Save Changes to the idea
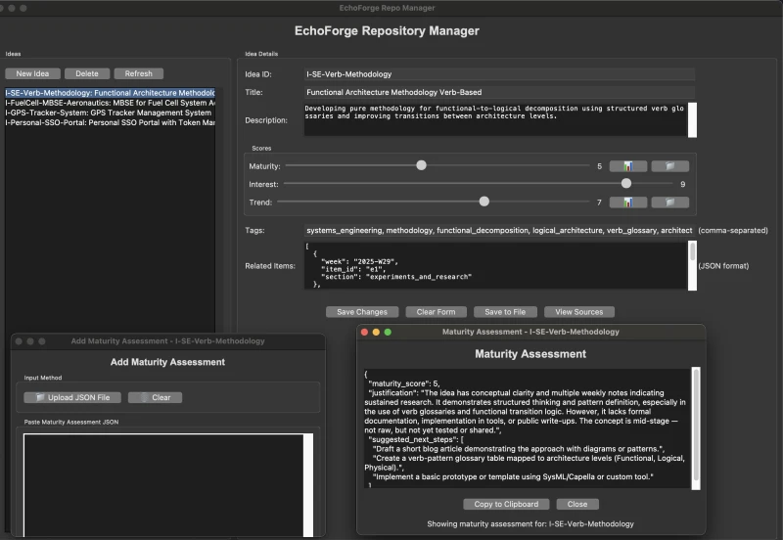The height and width of the screenshot is (540, 783). point(362,312)
